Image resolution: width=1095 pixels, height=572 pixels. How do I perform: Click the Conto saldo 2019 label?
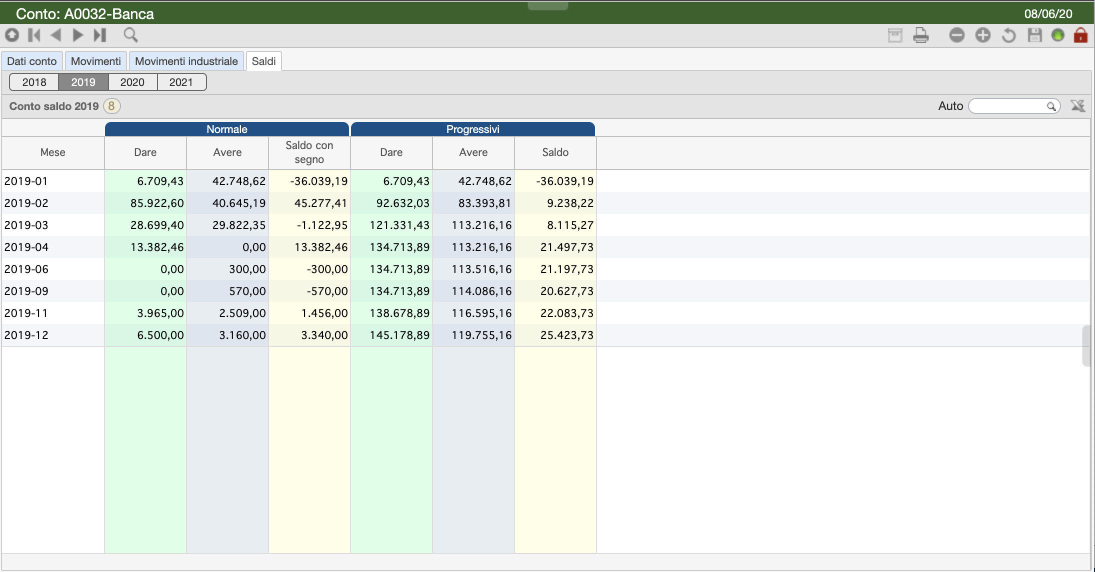point(54,106)
